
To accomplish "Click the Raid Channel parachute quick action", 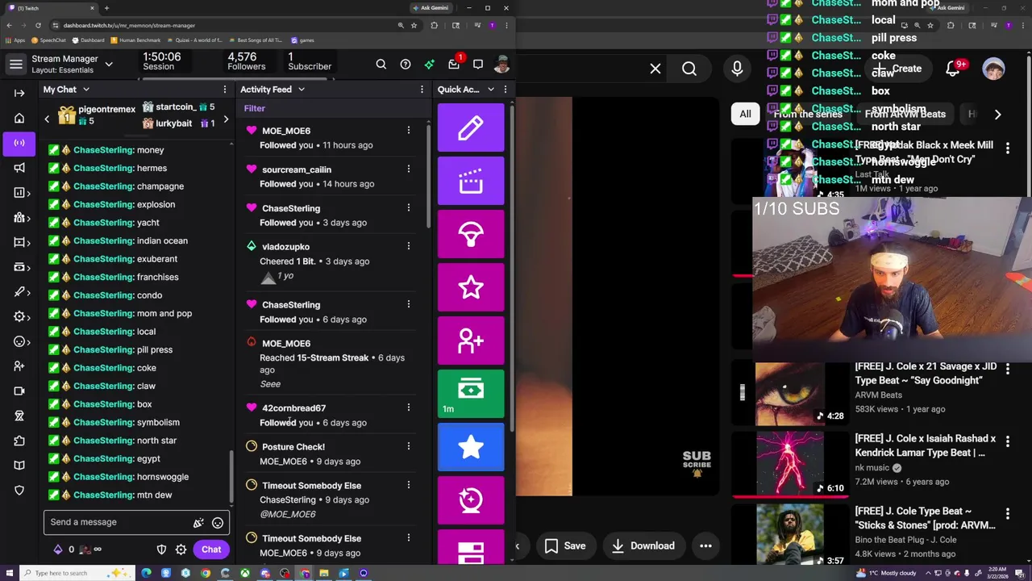I will pyautogui.click(x=471, y=234).
